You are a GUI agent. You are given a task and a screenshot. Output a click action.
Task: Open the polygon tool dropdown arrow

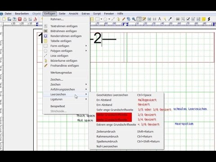109,19
